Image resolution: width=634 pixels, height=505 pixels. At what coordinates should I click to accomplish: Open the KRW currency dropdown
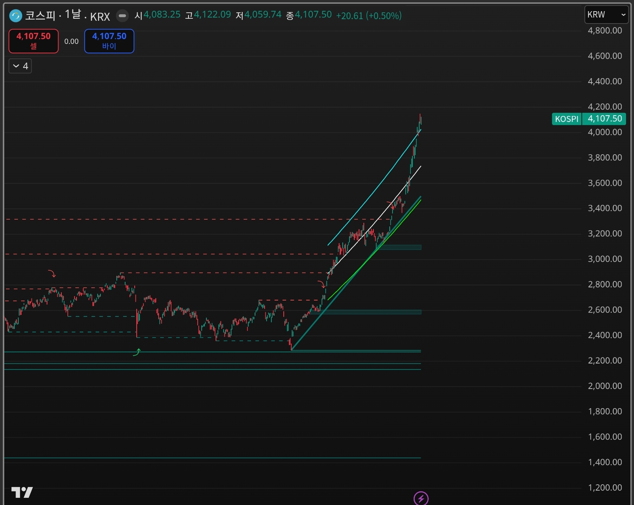click(606, 15)
